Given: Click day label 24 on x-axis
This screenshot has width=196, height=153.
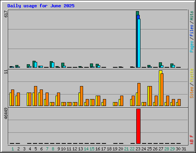Looking at the screenshot, I should [x=144, y=149].
